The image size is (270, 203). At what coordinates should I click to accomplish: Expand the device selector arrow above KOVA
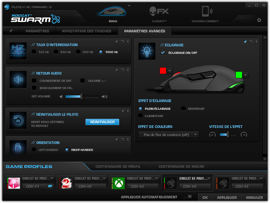tap(129, 6)
